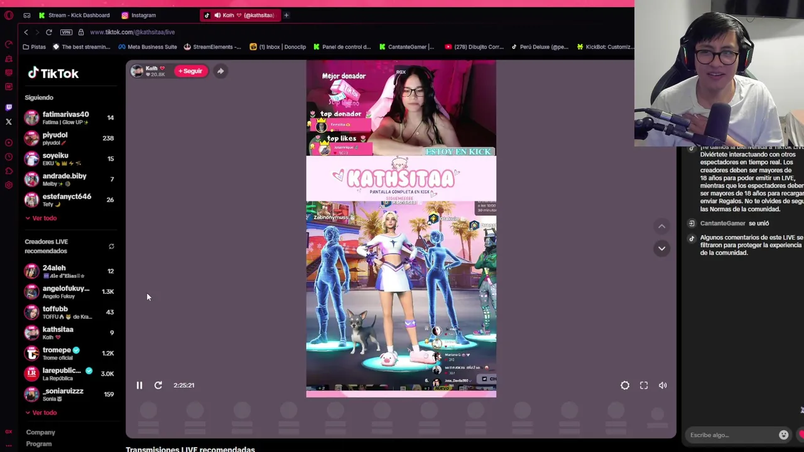Viewport: 804px width, 452px height.
Task: Click GX logo at sidebar bottom
Action: click(9, 431)
